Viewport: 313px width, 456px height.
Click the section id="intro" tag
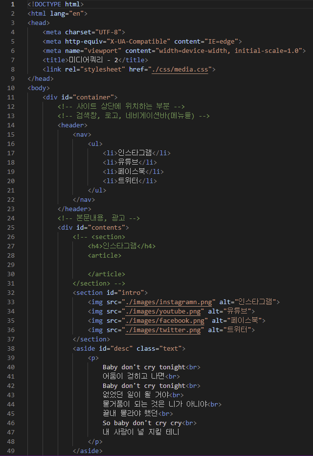click(x=110, y=293)
